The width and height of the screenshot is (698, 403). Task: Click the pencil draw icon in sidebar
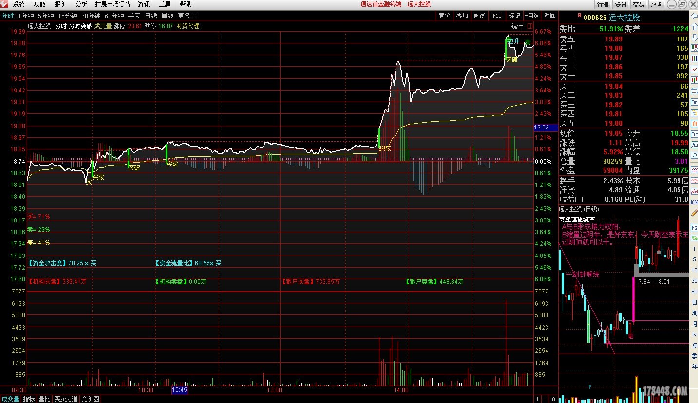click(x=694, y=213)
